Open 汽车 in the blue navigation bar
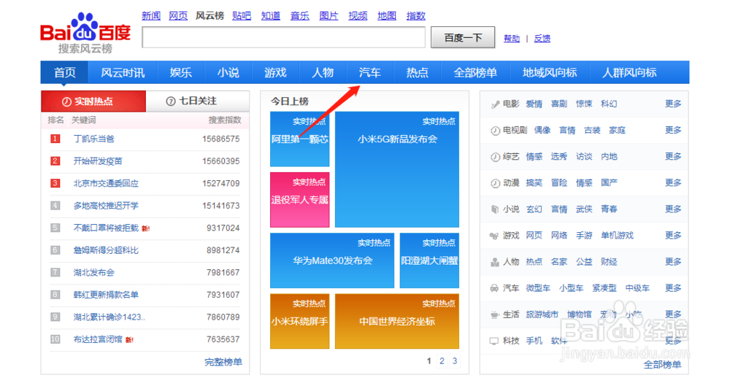Screen dimensions: 730x378 coord(370,73)
